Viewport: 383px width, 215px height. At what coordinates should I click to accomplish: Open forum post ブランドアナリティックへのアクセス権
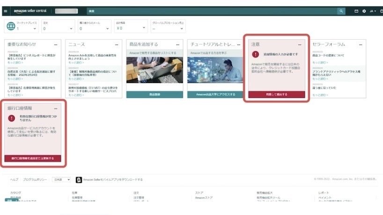(336, 73)
